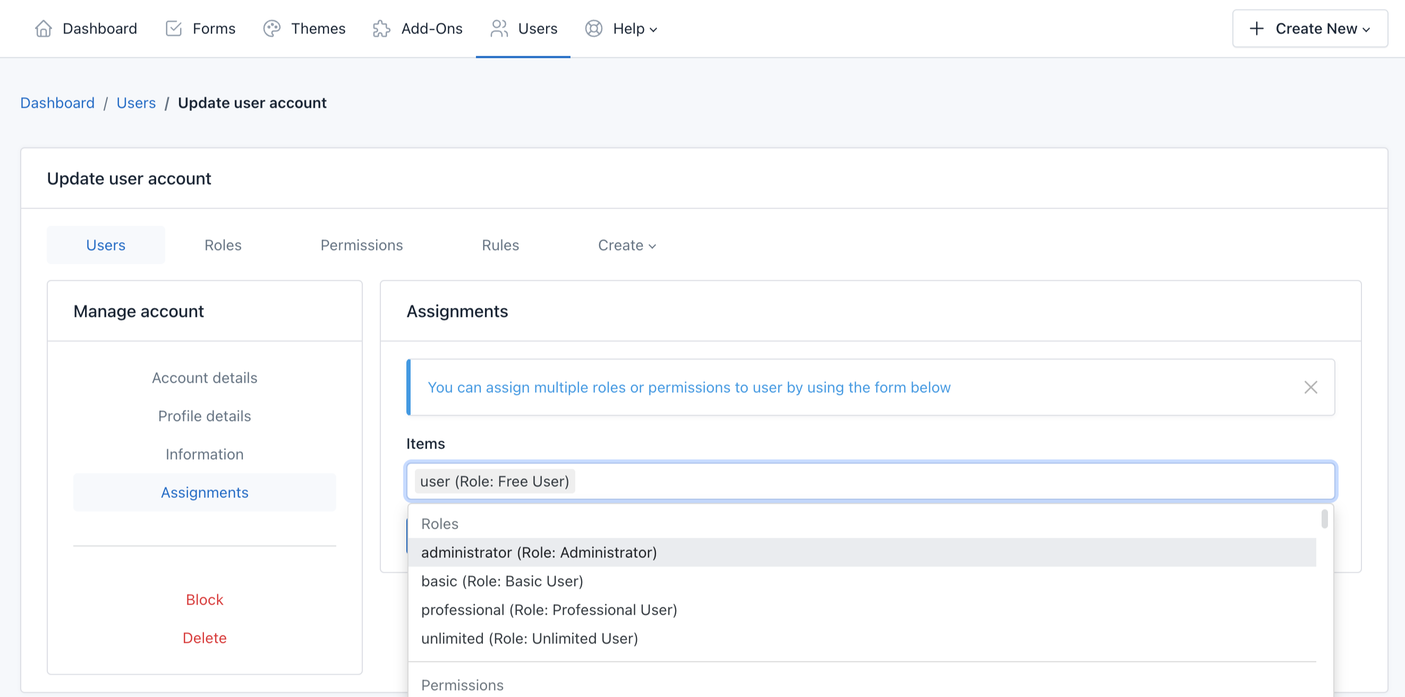Image resolution: width=1405 pixels, height=697 pixels.
Task: Select basic Role: Basic User option
Action: click(502, 581)
